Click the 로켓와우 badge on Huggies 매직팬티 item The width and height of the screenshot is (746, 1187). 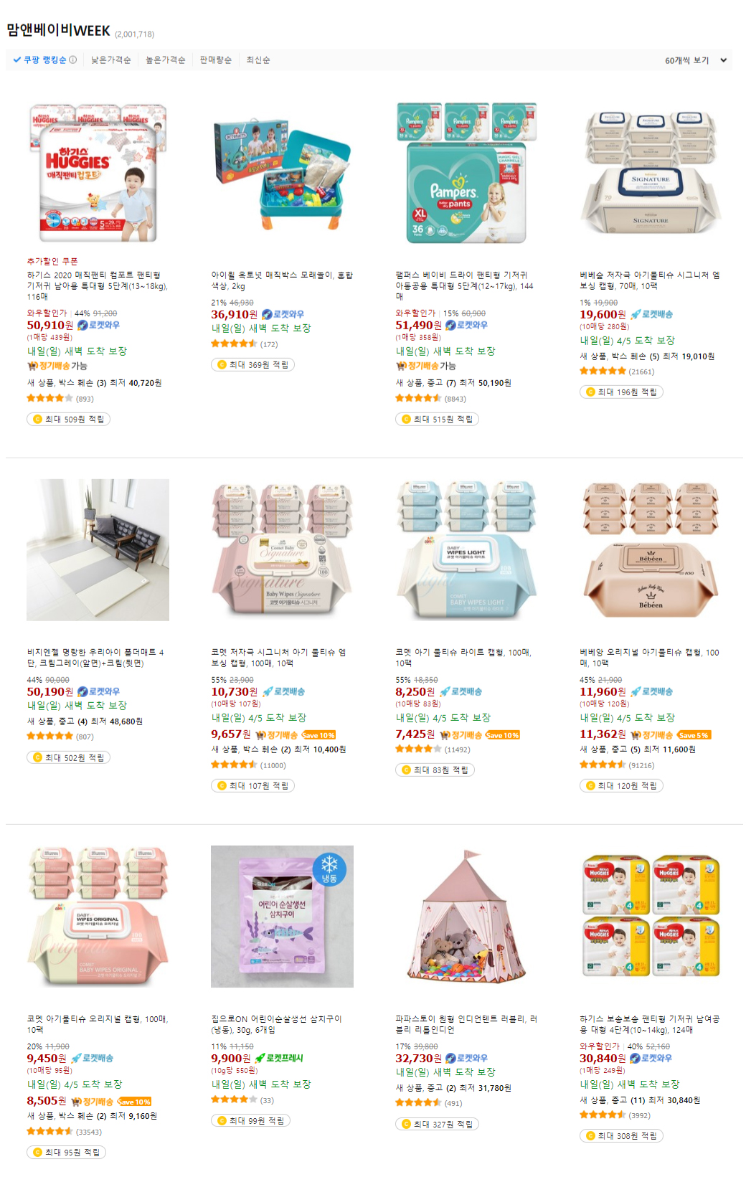point(98,326)
